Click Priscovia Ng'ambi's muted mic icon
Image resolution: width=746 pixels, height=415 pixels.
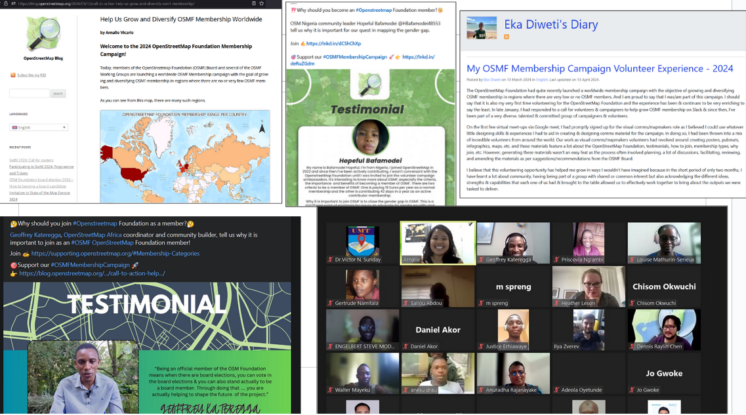click(556, 260)
